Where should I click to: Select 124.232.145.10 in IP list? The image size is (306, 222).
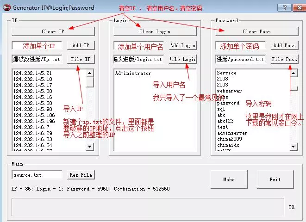point(32,79)
